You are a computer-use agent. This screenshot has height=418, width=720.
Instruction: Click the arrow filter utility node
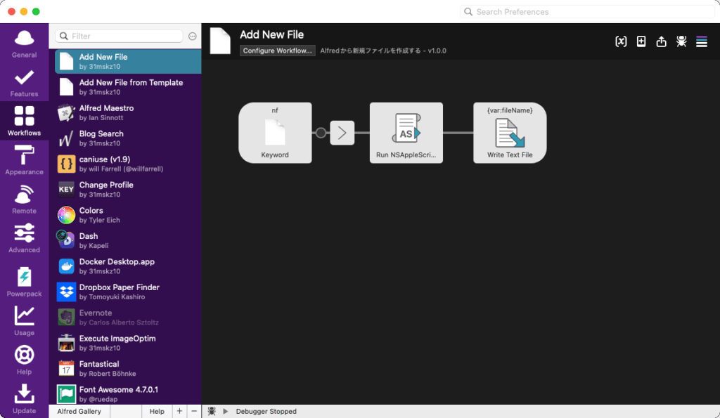[342, 133]
